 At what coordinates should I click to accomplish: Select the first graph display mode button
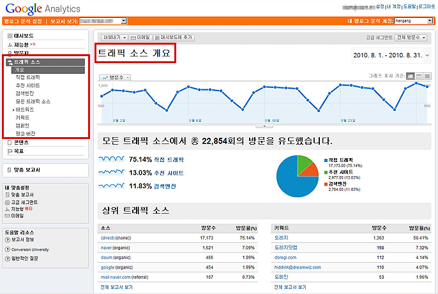[411, 76]
